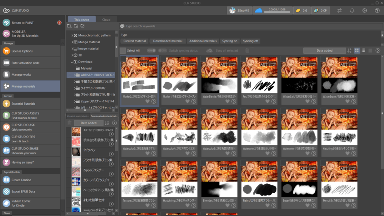The image size is (384, 216).
Task: Select Zipperファスナー catalog item in list
Action: 90,172
